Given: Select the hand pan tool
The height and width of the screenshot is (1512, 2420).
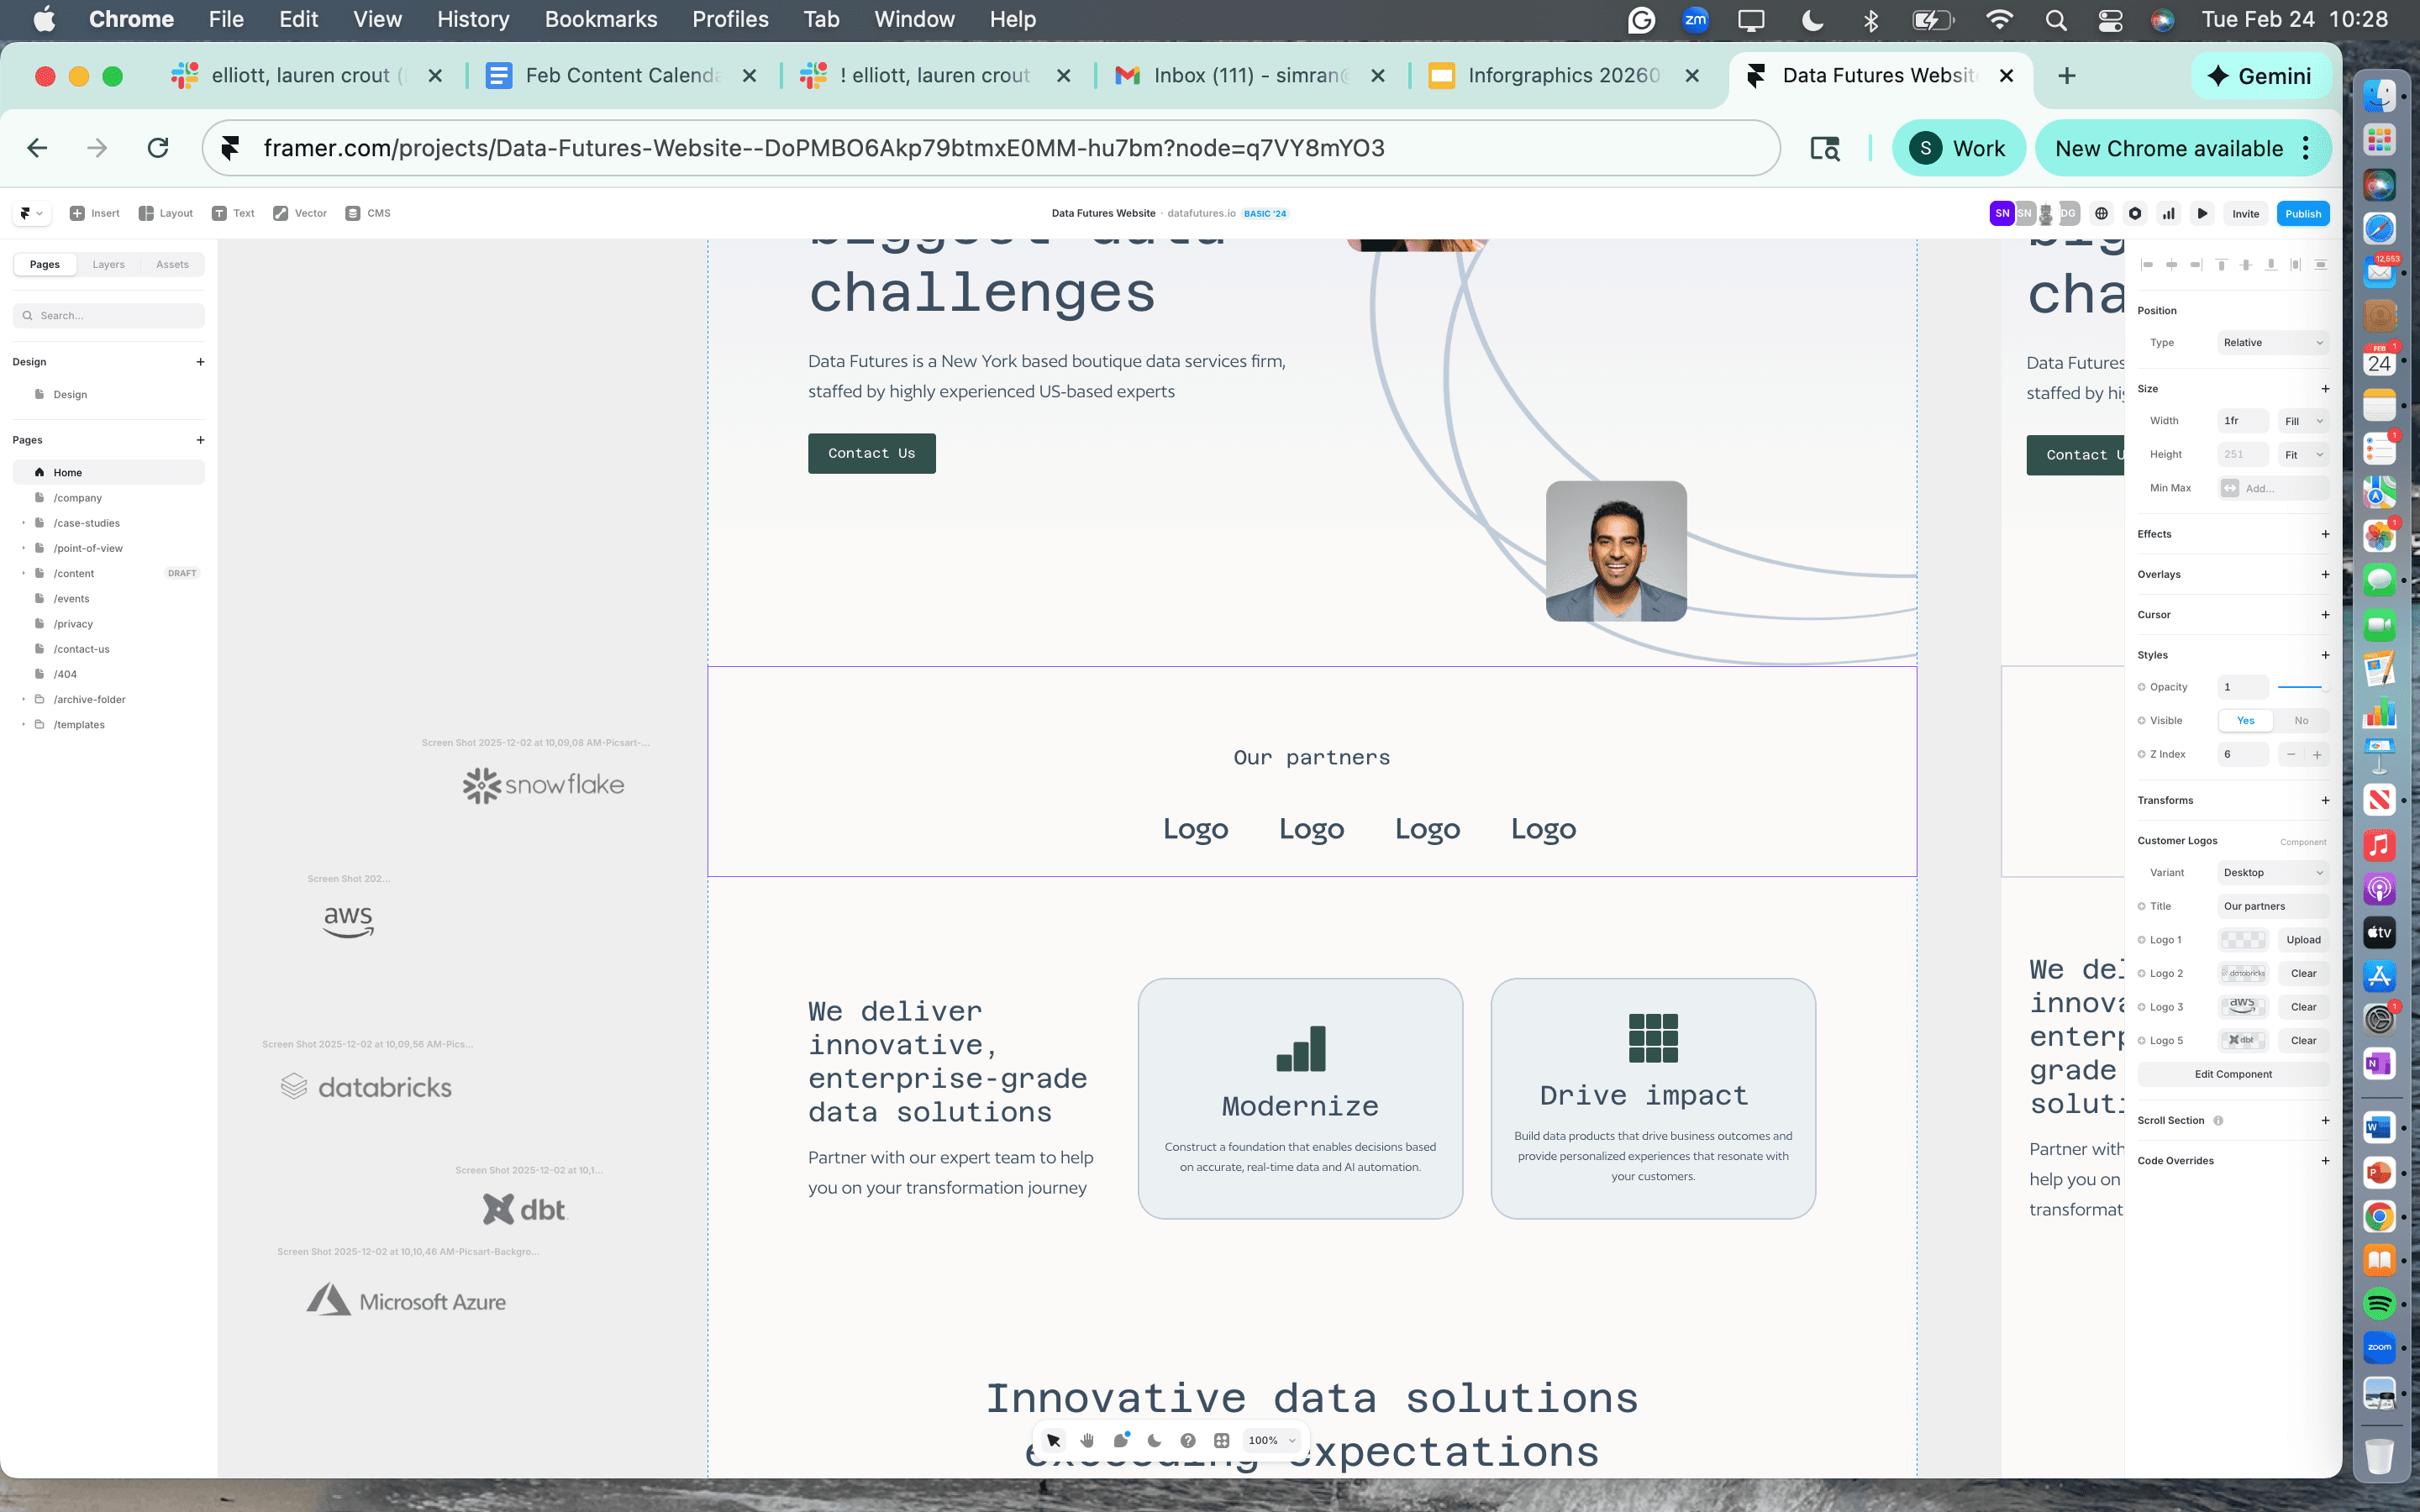Looking at the screenshot, I should 1087,1440.
